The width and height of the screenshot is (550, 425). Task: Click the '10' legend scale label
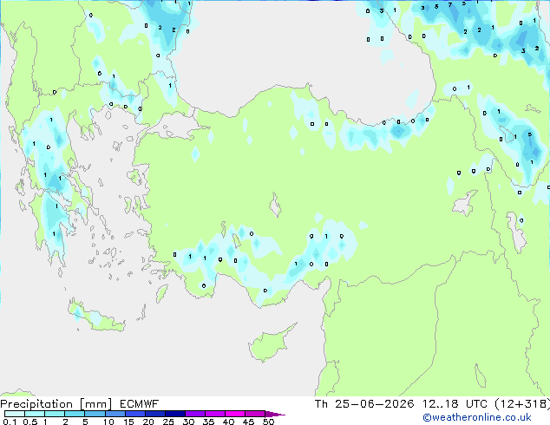tap(108, 422)
